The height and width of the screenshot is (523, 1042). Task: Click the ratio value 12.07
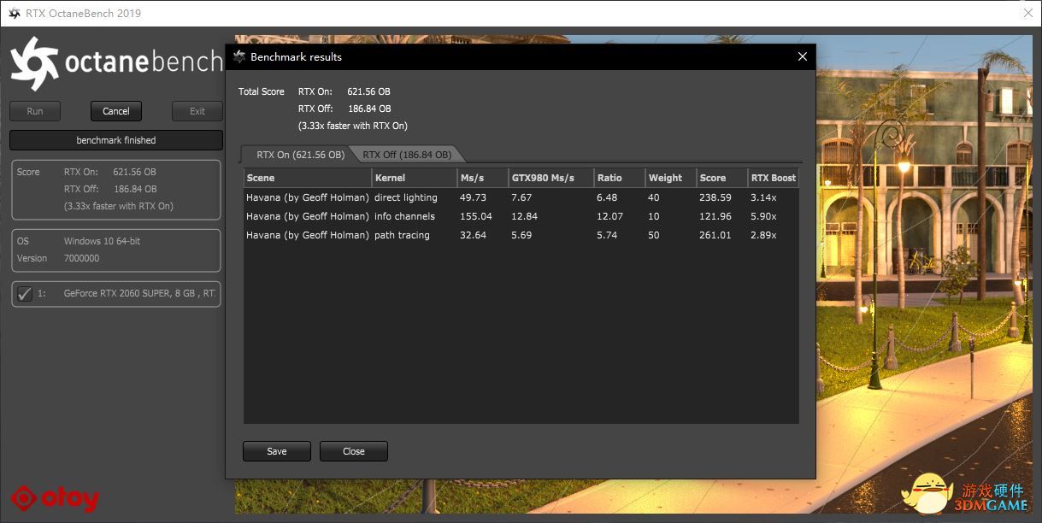pyautogui.click(x=609, y=216)
